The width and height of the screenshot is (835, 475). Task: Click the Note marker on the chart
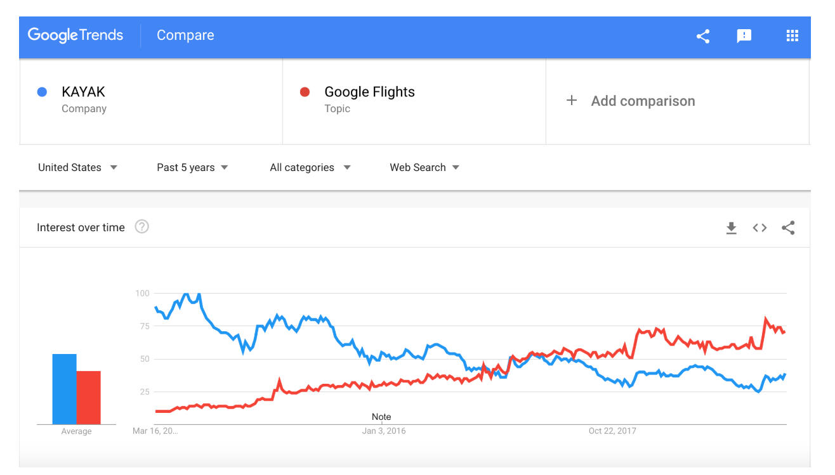(x=381, y=417)
